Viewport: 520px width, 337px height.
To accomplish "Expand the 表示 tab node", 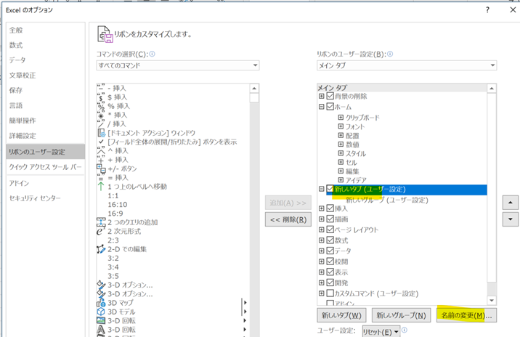I will 321,272.
